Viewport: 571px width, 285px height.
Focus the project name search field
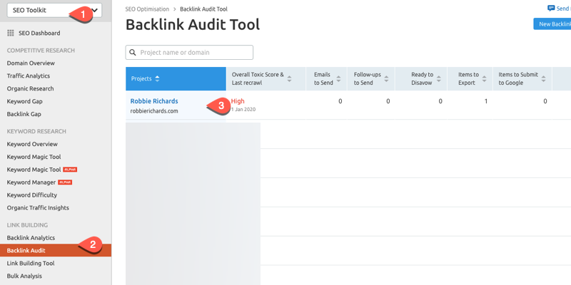pos(194,53)
